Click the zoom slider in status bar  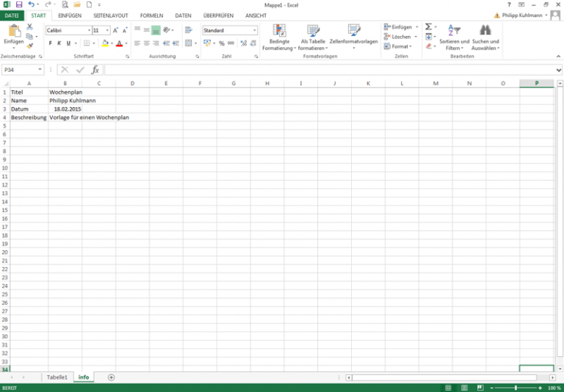tap(516, 388)
